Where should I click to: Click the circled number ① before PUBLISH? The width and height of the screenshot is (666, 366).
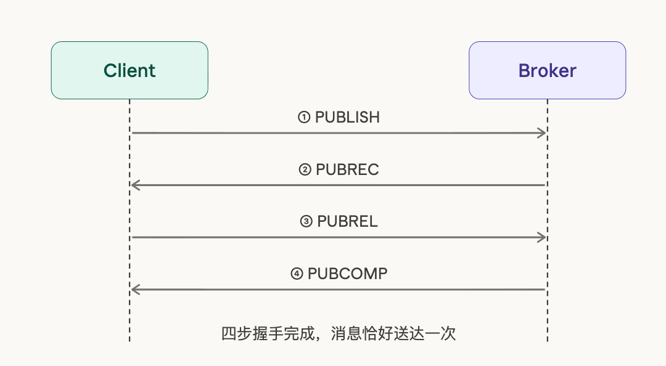pos(303,117)
